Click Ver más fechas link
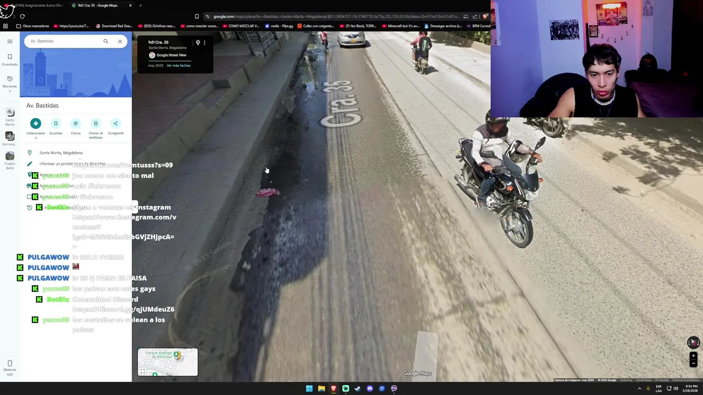Screen dimensions: 703x395 pyautogui.click(x=178, y=65)
